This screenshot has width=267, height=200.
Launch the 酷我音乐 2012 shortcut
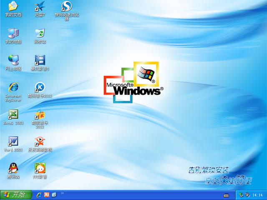point(40,115)
